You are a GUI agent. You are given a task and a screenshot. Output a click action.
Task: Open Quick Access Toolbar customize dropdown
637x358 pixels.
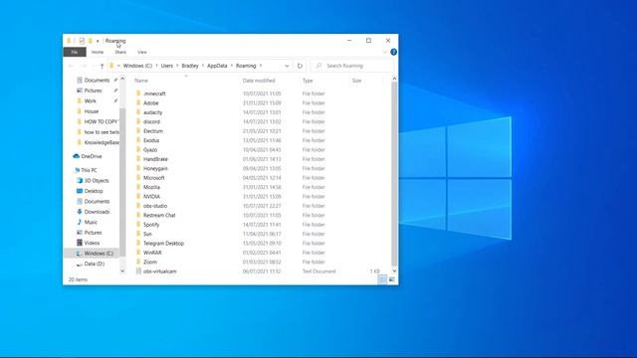coord(98,41)
